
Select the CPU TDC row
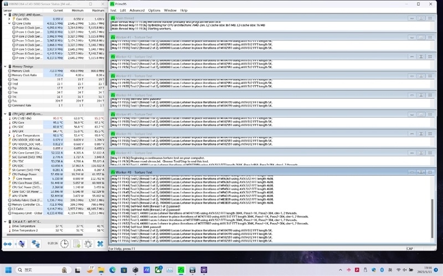(54, 161)
